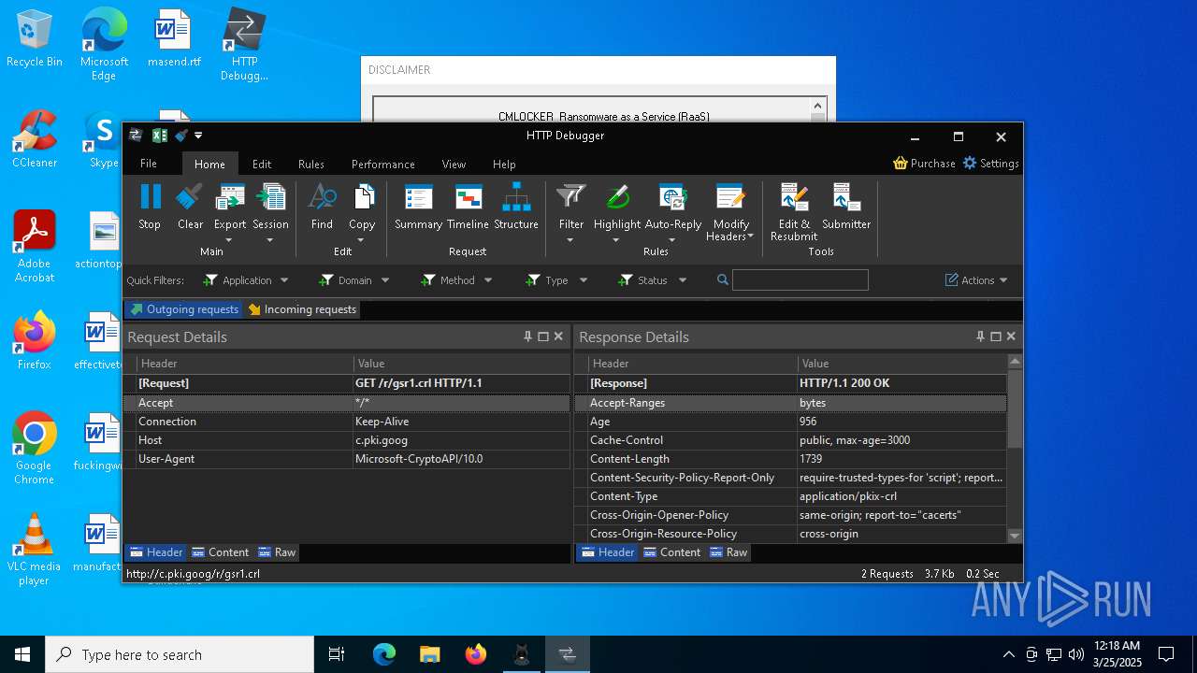This screenshot has width=1197, height=673.
Task: Close the Response Details panel
Action: [x=1011, y=336]
